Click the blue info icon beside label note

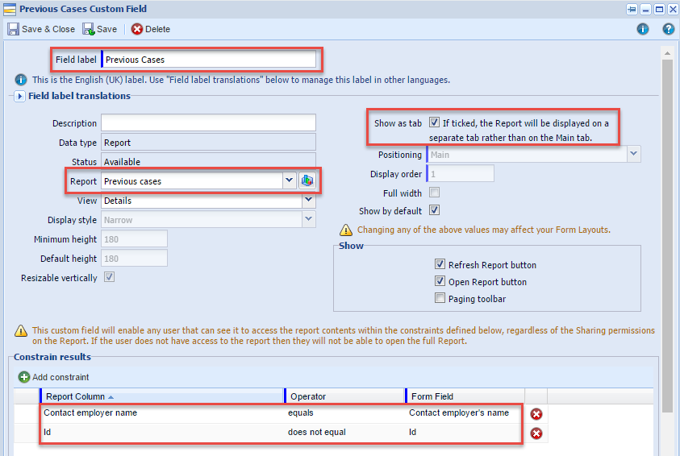(20, 80)
